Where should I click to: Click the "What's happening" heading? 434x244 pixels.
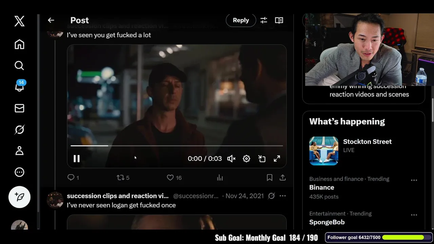pyautogui.click(x=347, y=122)
